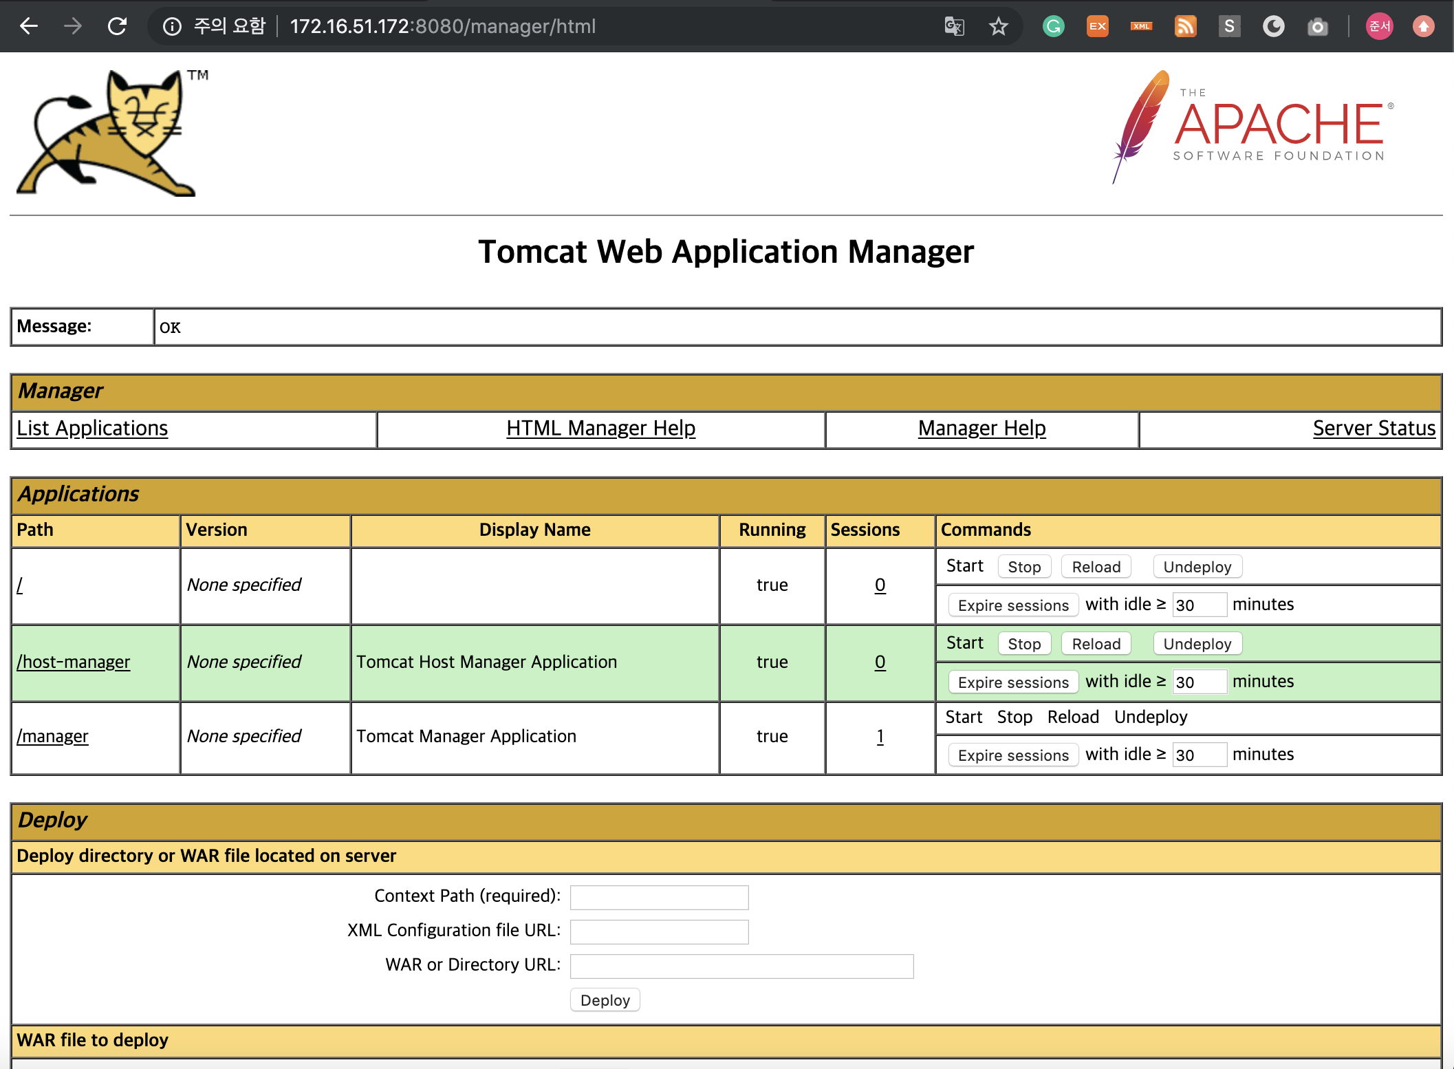
Task: Click the Apache Software Foundation logo
Action: click(1253, 127)
